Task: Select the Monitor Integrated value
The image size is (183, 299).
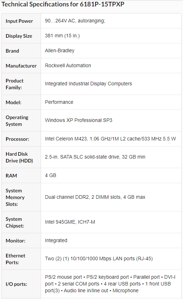Action: tap(56, 240)
